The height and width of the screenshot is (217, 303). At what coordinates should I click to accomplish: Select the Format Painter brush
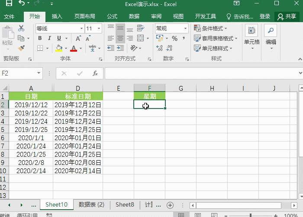click(21, 48)
